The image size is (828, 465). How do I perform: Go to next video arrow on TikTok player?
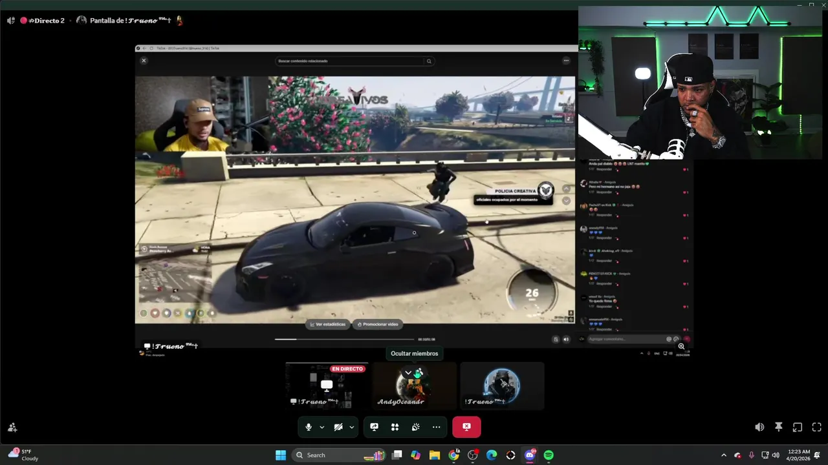[x=566, y=201]
